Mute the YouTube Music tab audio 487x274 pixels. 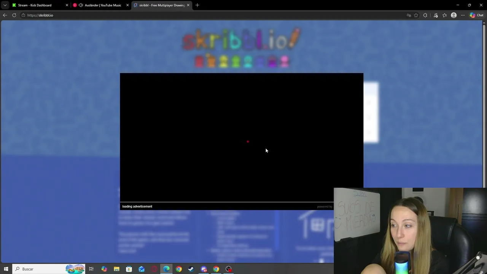(x=81, y=5)
